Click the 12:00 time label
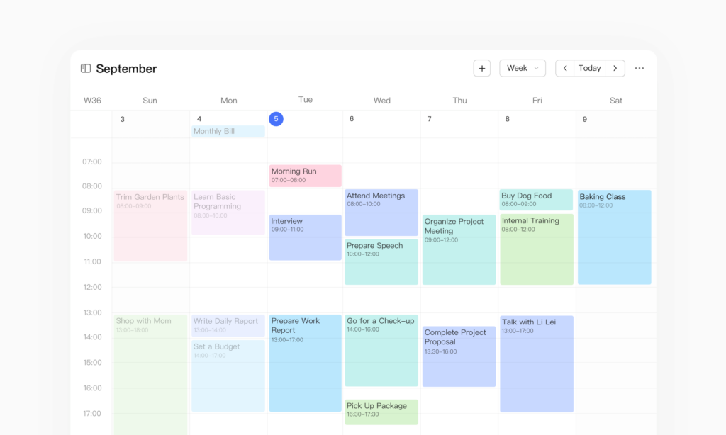This screenshot has height=435, width=726. [93, 287]
